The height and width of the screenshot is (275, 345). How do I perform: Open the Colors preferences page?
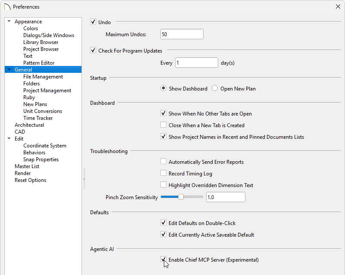click(x=31, y=28)
